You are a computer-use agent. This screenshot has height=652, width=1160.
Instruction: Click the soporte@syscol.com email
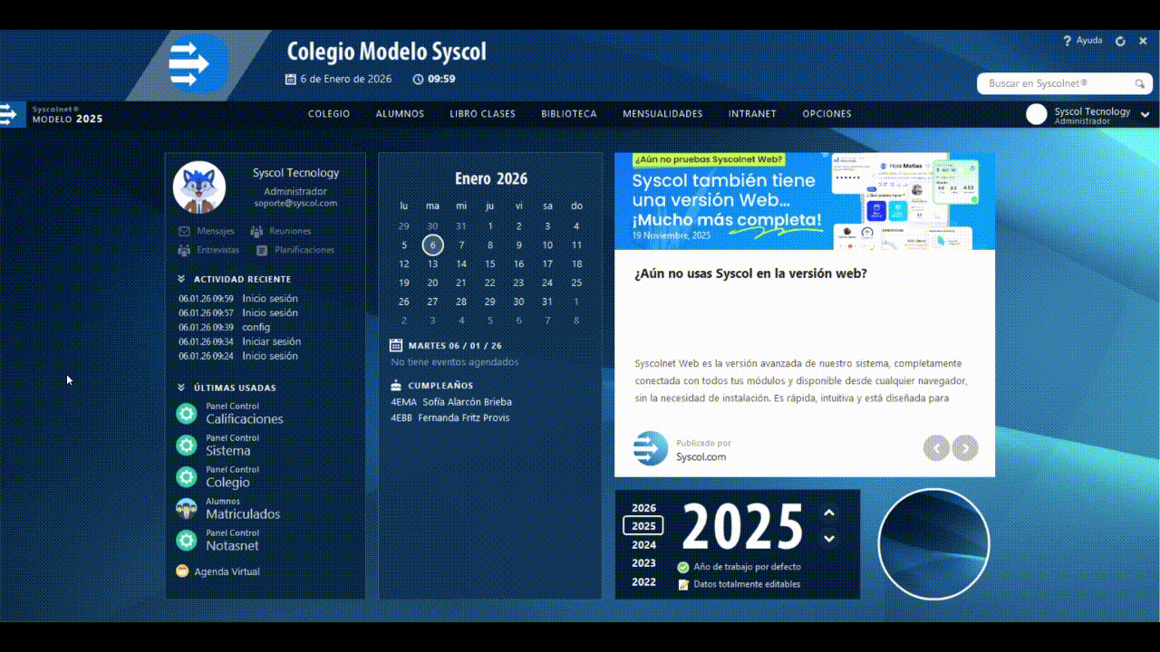click(295, 204)
